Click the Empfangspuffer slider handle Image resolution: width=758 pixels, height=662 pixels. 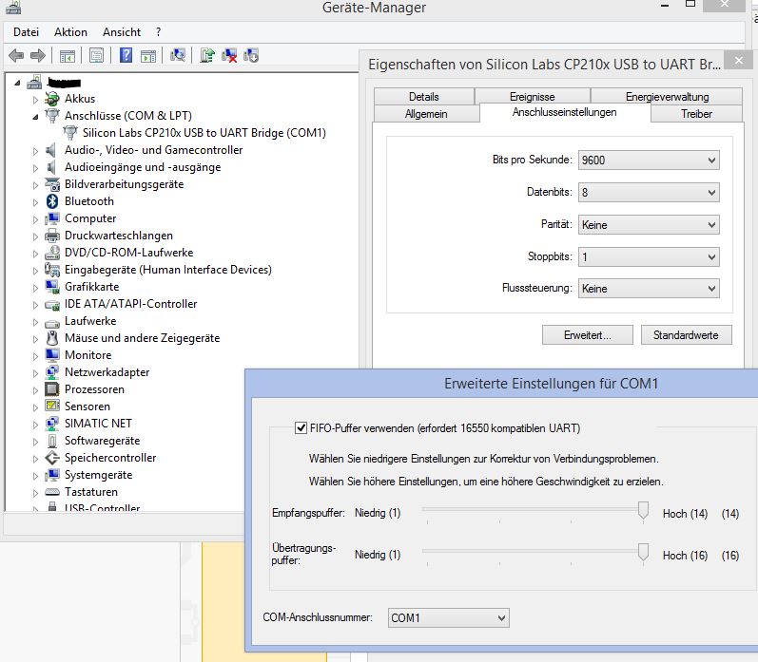pyautogui.click(x=643, y=512)
